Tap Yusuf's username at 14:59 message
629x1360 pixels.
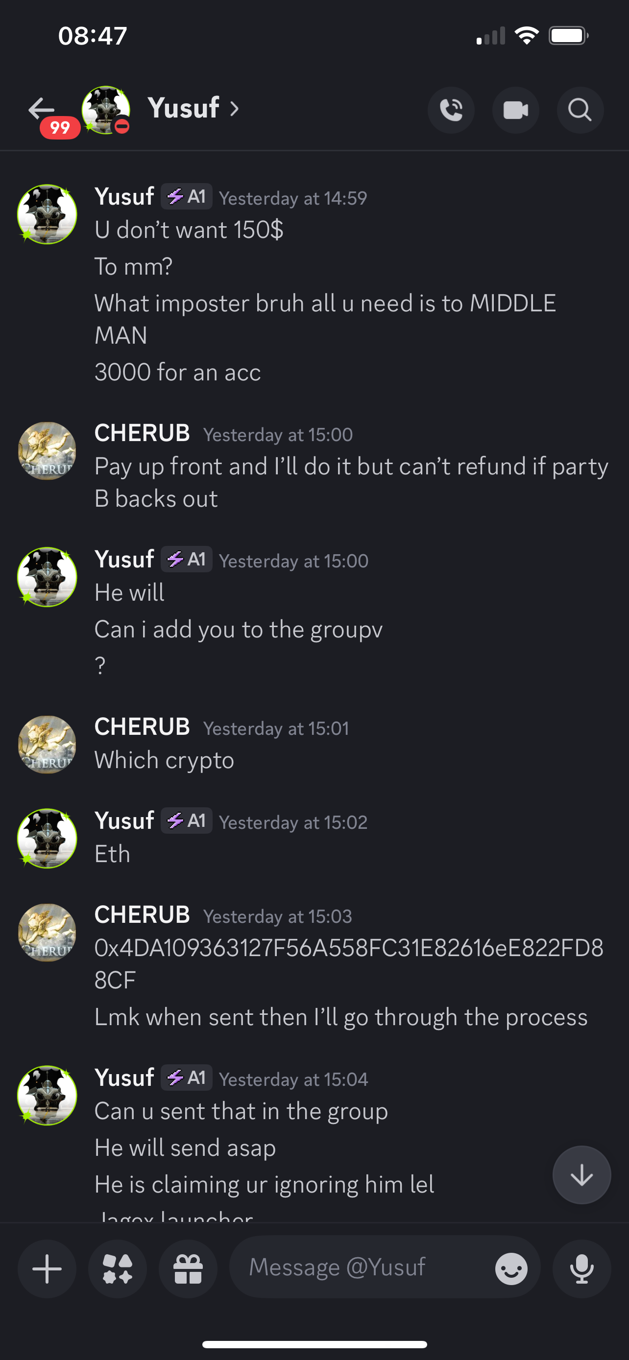(124, 196)
